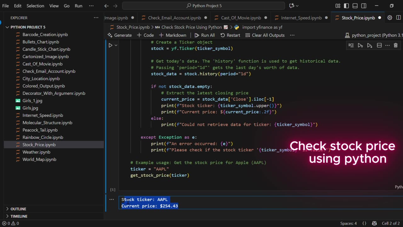Open Explorer views and more actions
The image size is (403, 227).
[96, 18]
